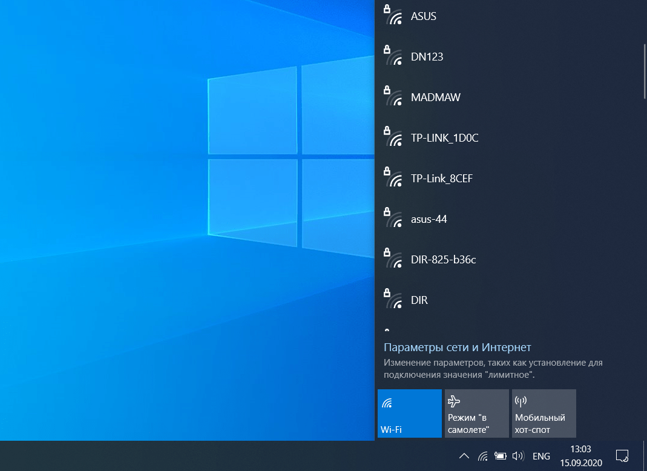Viewport: 647px width, 471px height.
Task: Open the clock showing 13:03 15.09.2020
Action: (580, 456)
